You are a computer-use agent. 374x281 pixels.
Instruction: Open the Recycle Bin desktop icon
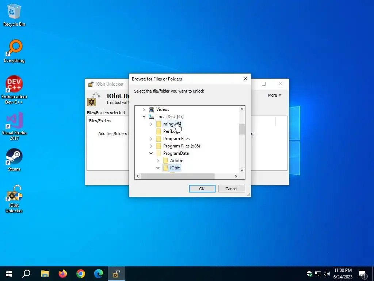[14, 15]
